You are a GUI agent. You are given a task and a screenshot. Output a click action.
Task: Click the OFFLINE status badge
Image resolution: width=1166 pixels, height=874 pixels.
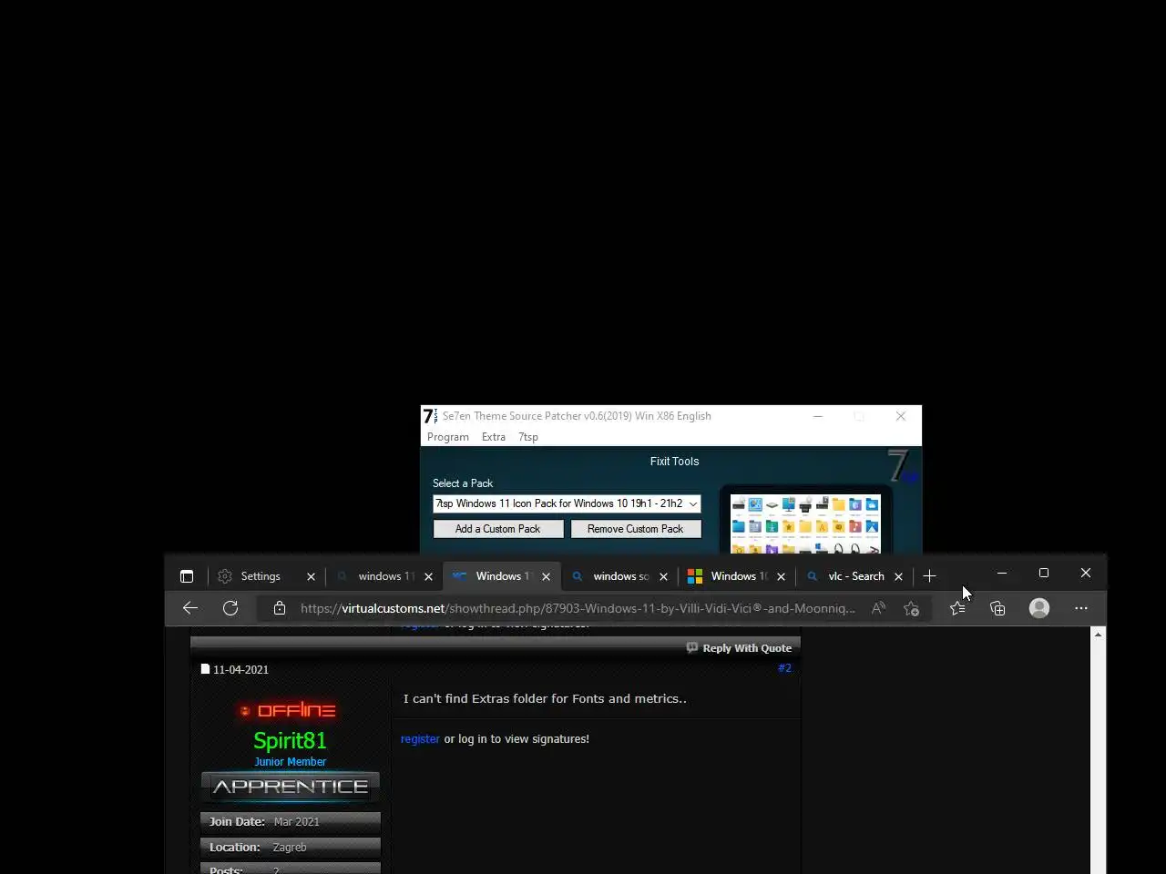pyautogui.click(x=289, y=710)
